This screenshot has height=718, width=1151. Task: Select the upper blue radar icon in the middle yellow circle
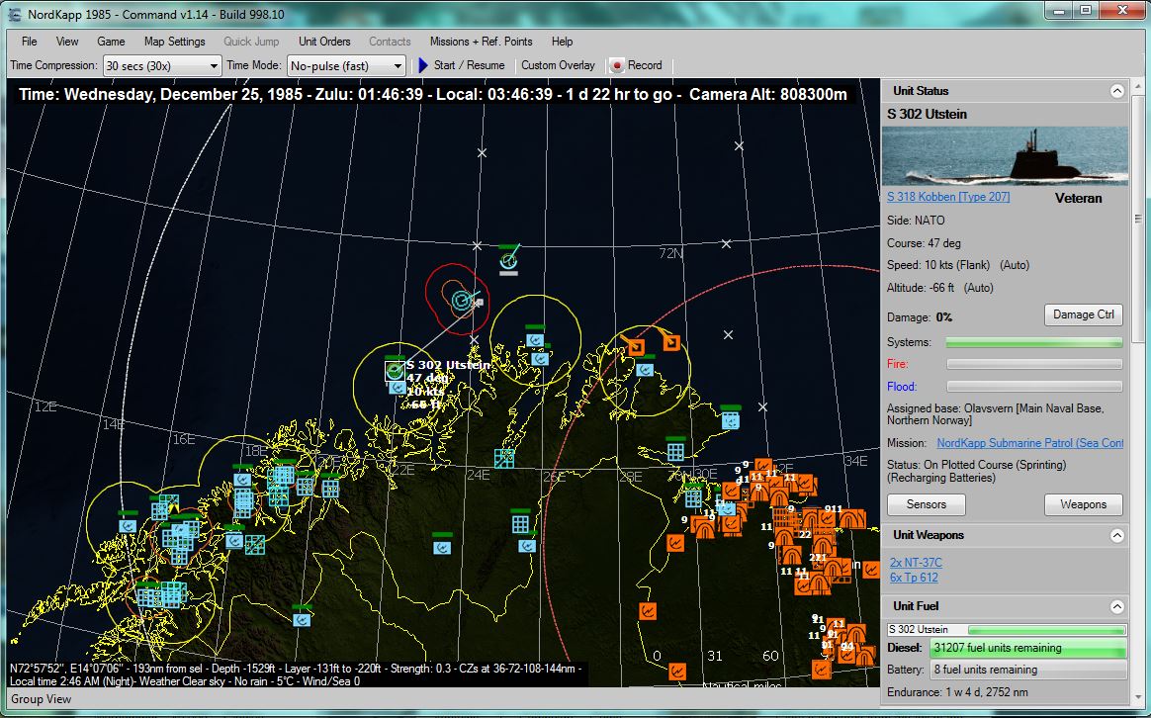535,340
